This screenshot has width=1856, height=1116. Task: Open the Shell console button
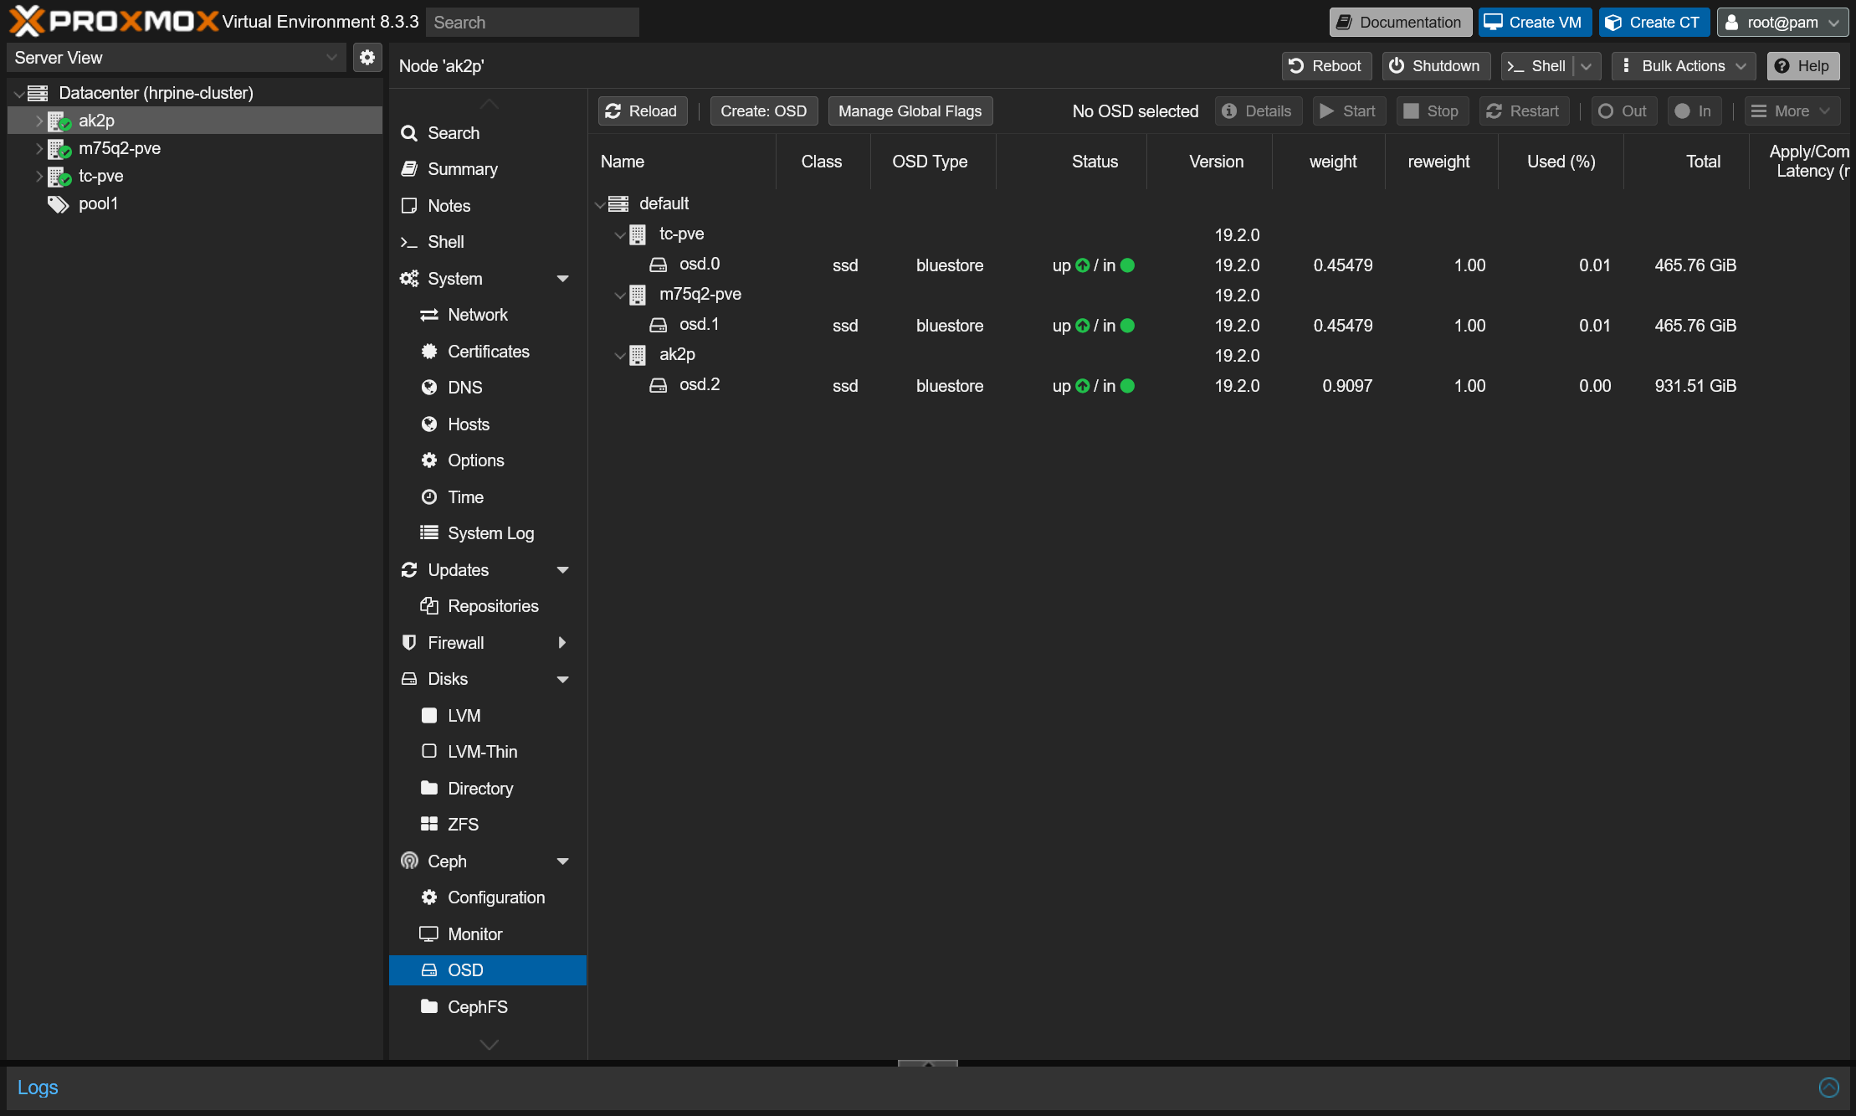point(1536,65)
